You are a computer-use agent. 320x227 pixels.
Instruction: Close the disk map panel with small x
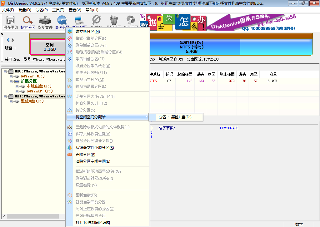(2, 34)
